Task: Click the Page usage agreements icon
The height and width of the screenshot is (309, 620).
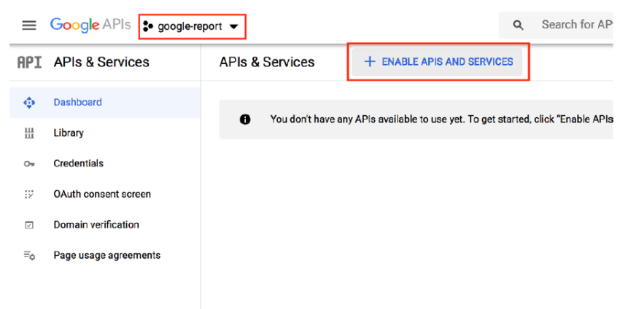Action: point(29,256)
